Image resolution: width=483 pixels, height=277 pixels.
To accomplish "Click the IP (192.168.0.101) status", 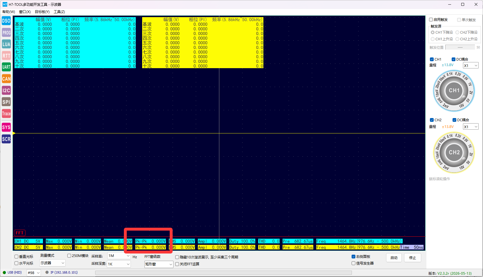I will pos(62,272).
